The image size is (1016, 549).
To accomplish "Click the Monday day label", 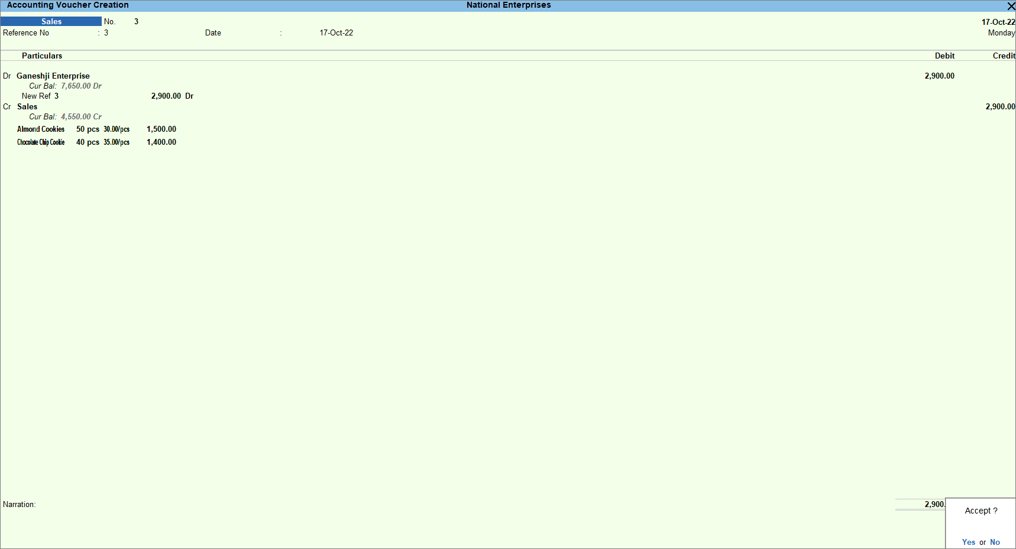I will click(1001, 33).
